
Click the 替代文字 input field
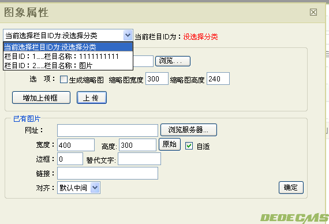[x=139, y=159]
